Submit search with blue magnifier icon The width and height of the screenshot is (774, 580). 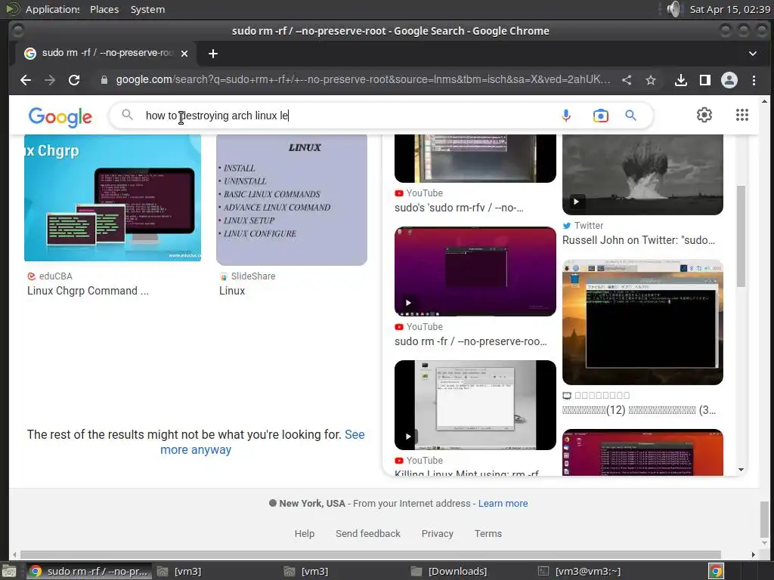[x=630, y=116]
